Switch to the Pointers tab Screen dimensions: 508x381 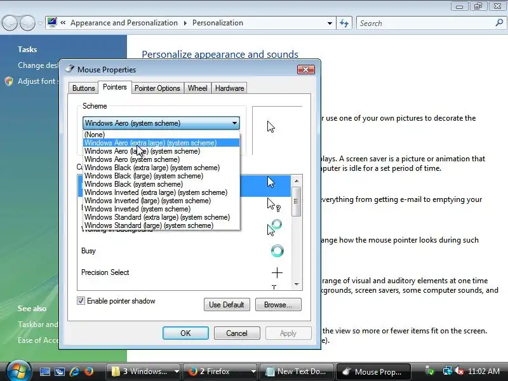(115, 87)
